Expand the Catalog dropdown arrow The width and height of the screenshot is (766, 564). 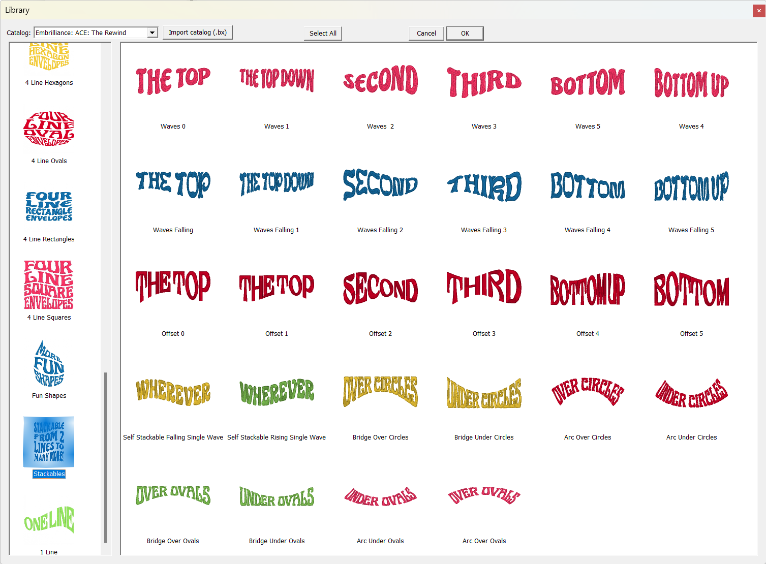click(152, 33)
